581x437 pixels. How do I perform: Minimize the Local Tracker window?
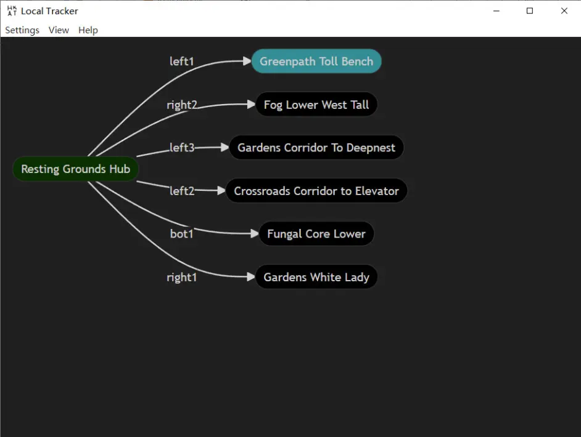497,10
